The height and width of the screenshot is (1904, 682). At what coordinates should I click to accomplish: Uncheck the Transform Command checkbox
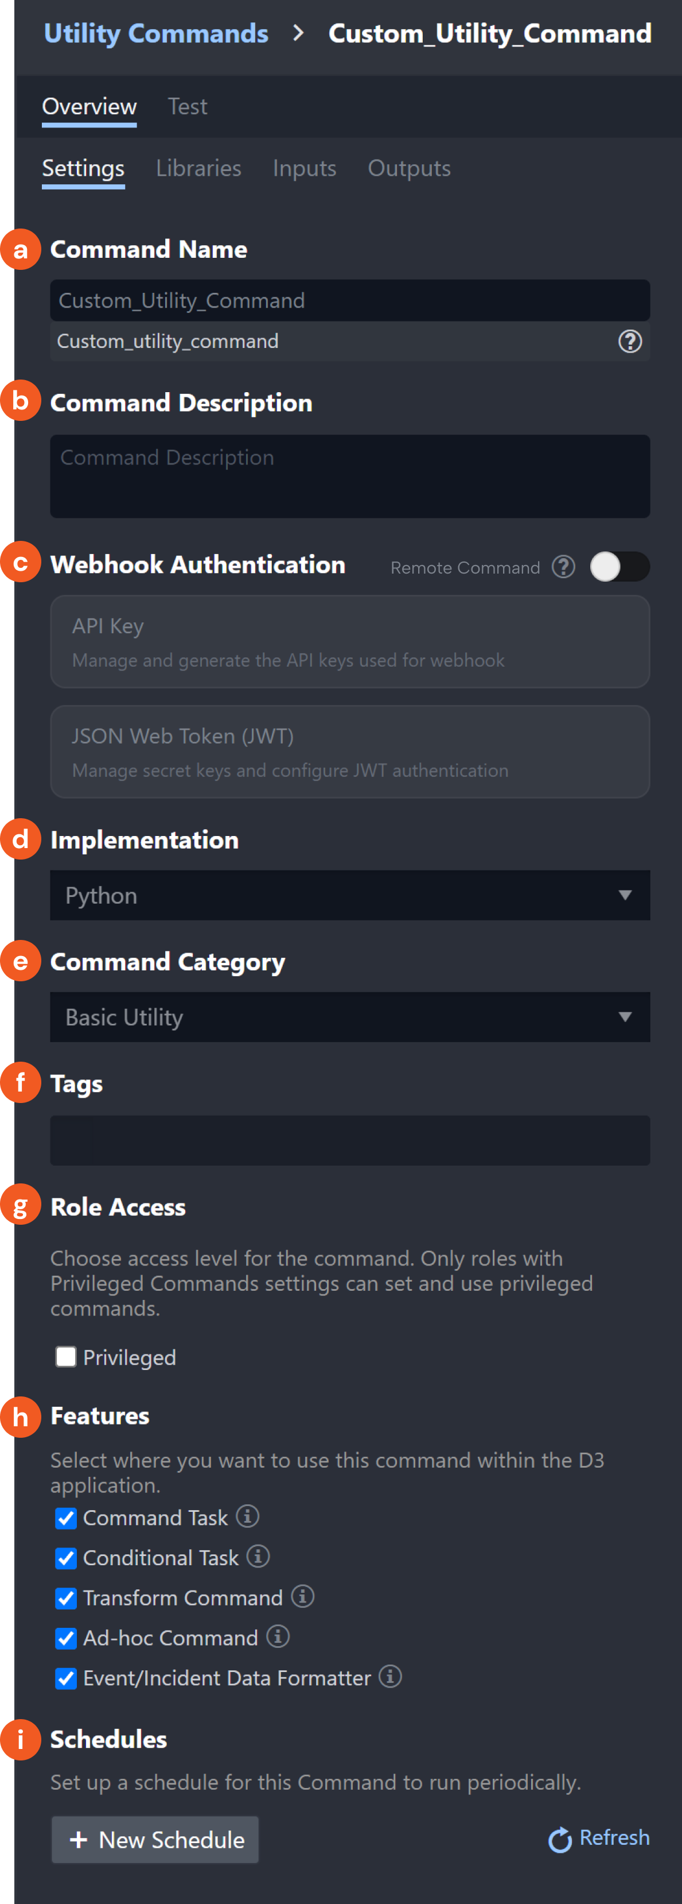click(x=67, y=1597)
